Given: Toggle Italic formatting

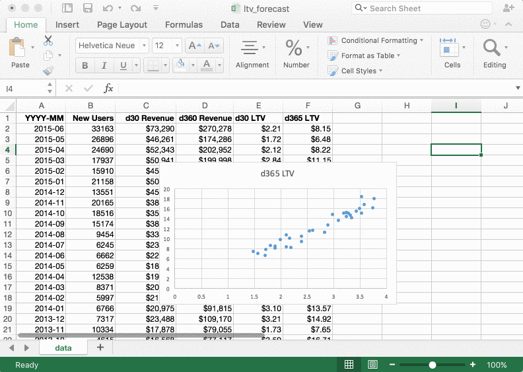Looking at the screenshot, I should 104,65.
